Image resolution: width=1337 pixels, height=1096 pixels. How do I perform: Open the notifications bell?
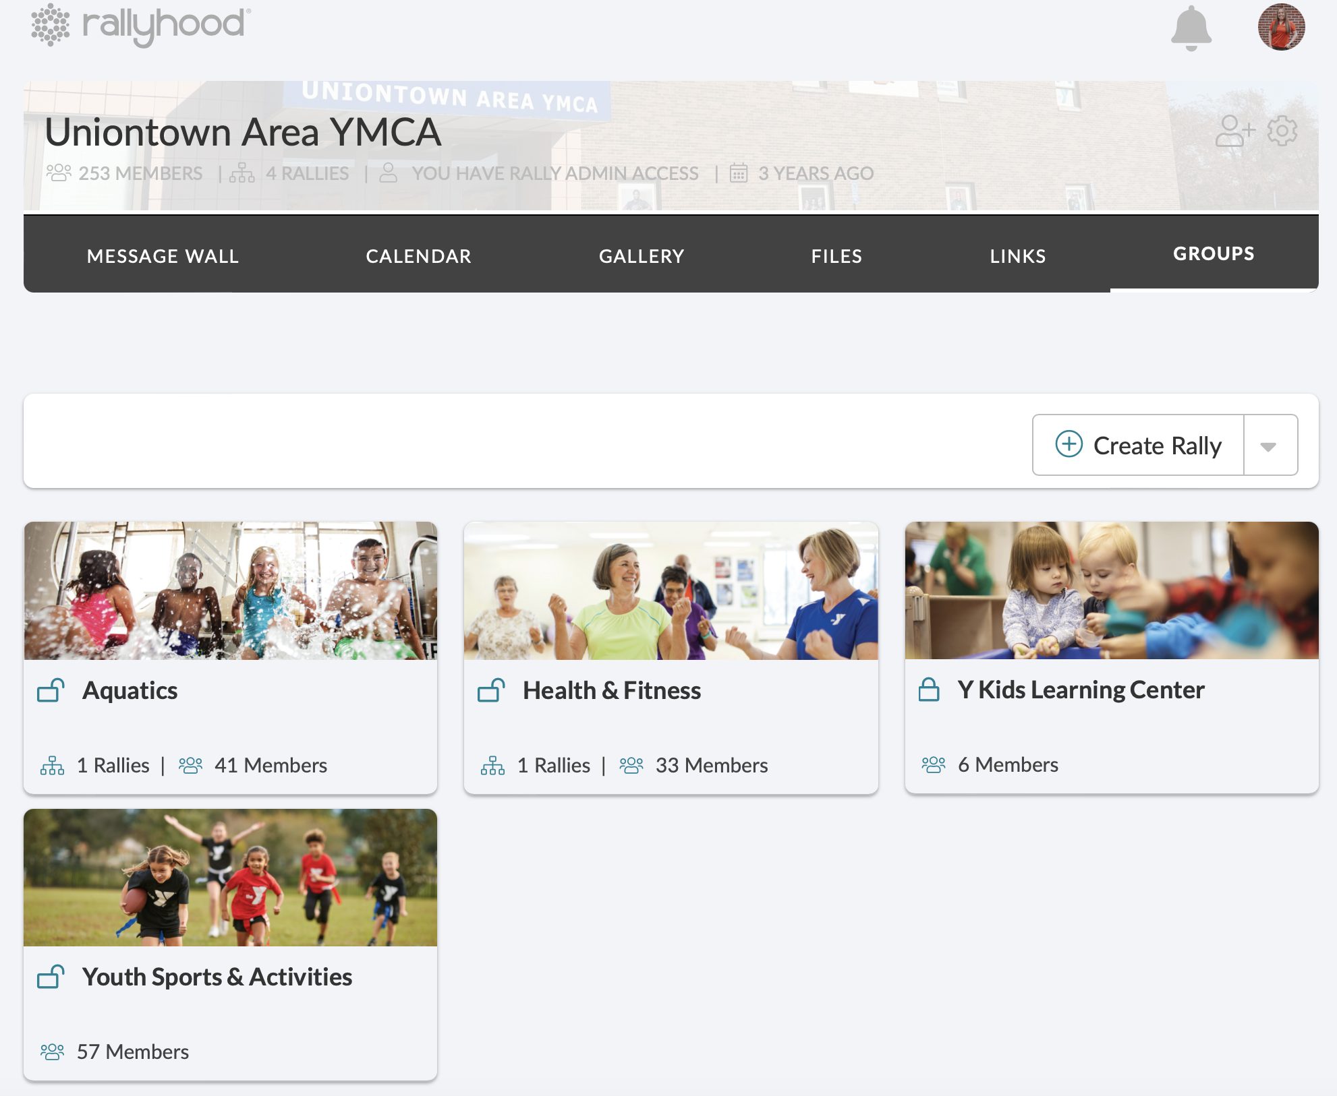(1191, 28)
